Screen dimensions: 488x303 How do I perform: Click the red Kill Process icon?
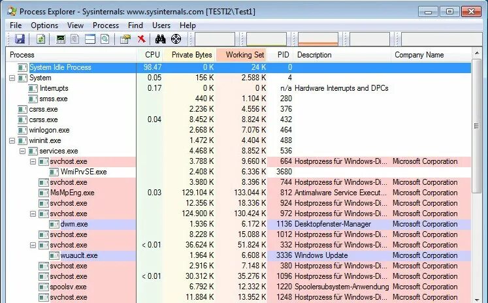(142, 39)
